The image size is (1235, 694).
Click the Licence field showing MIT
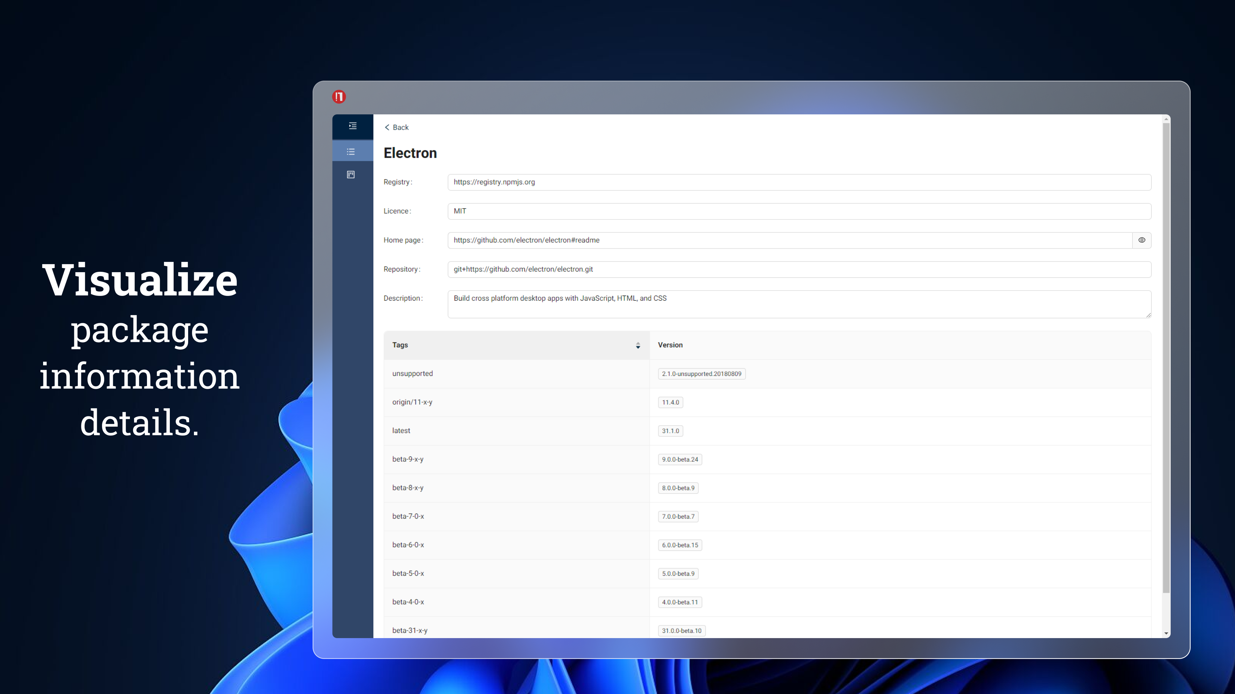799,211
